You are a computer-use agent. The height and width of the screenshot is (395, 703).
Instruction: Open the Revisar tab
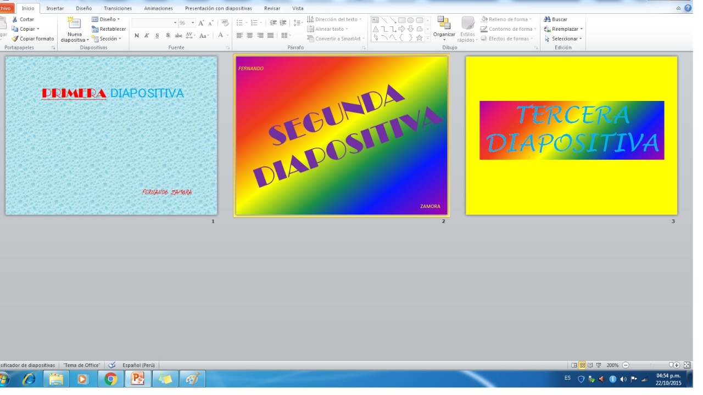coord(272,8)
